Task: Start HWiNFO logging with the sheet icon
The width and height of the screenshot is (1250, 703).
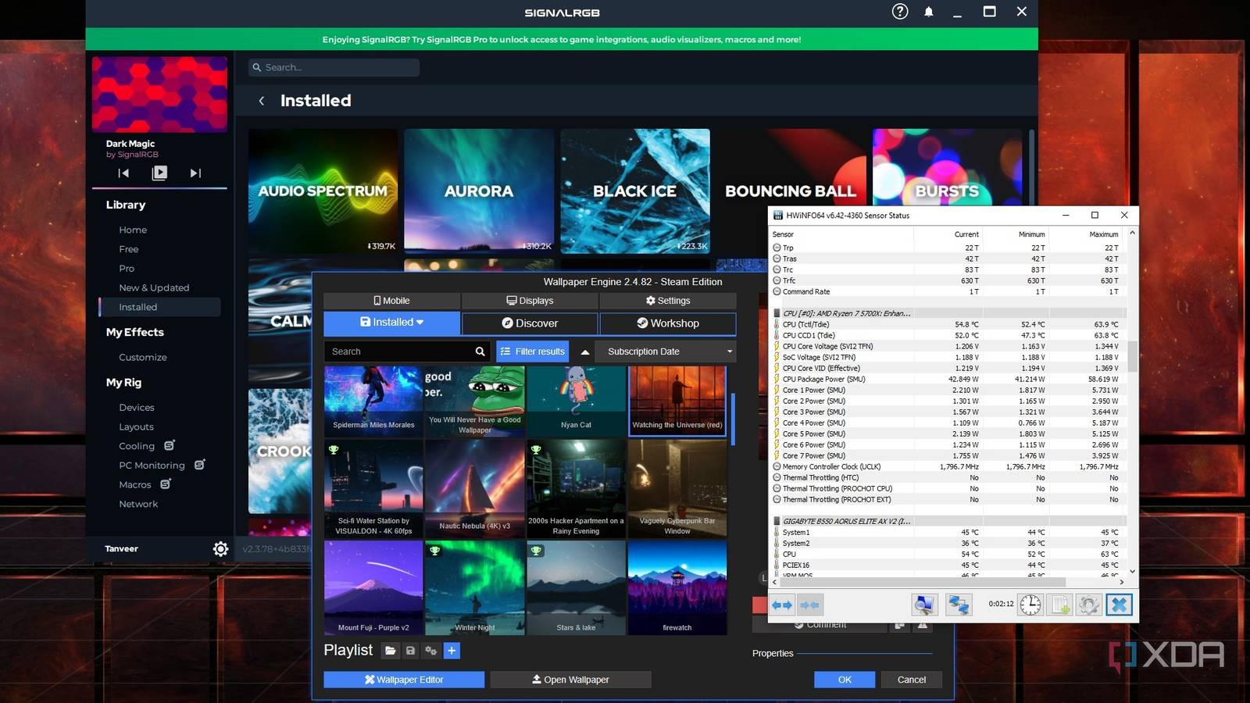Action: click(1060, 605)
